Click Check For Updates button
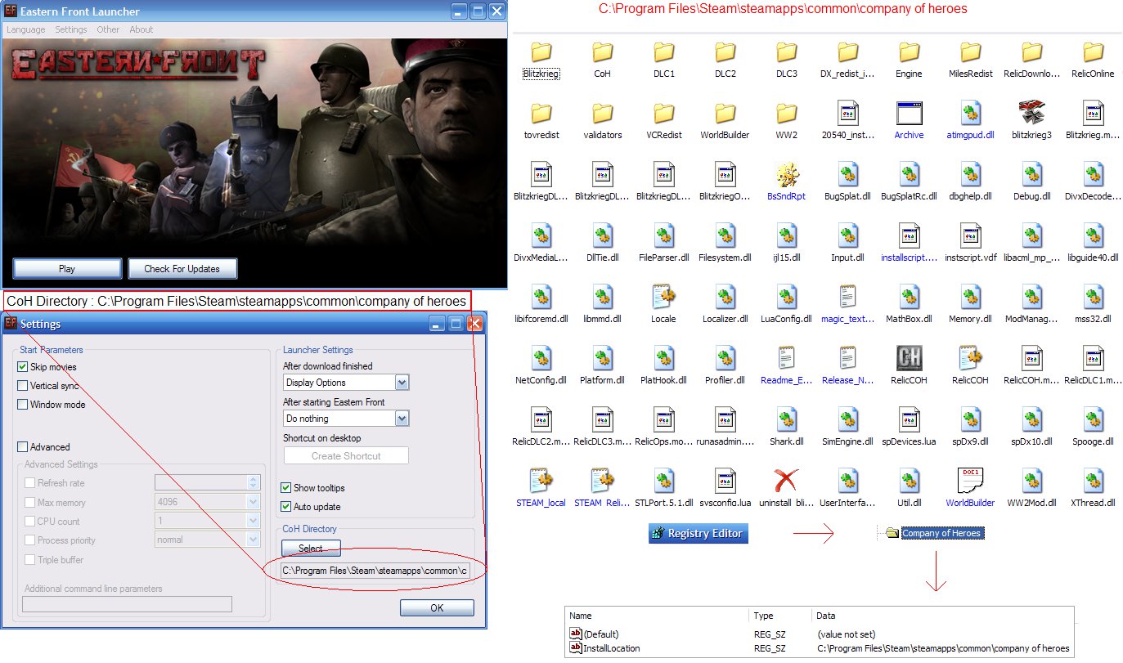The image size is (1123, 663). [x=182, y=268]
